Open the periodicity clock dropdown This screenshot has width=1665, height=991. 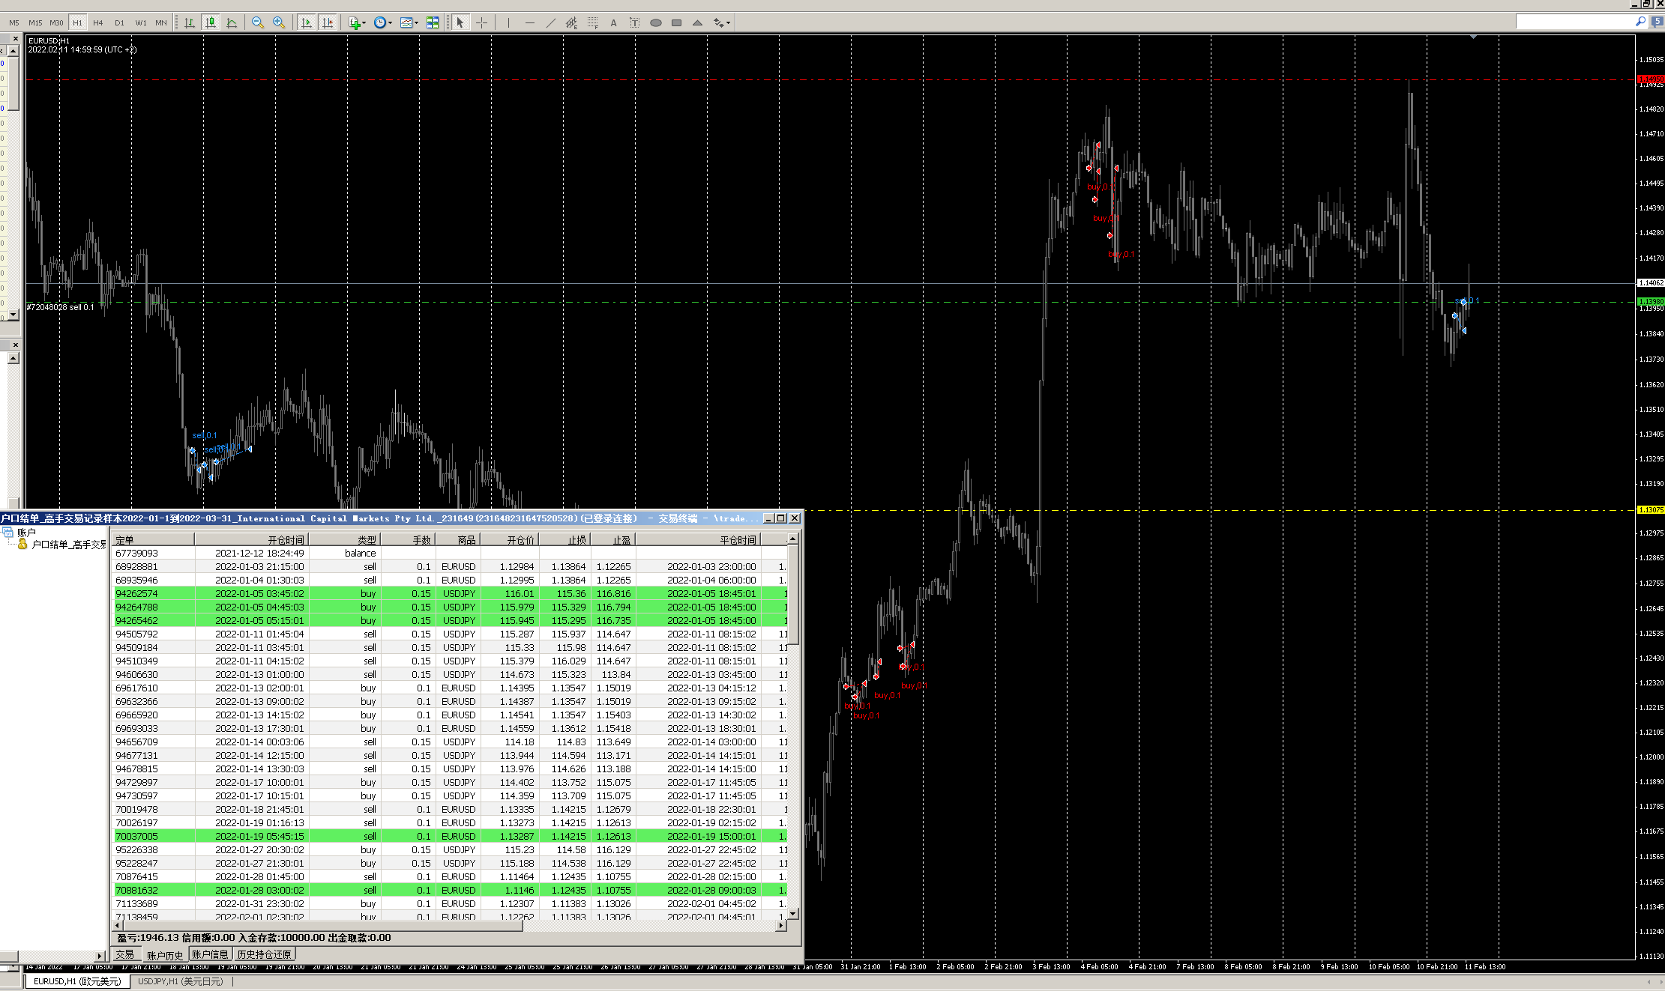(x=383, y=22)
